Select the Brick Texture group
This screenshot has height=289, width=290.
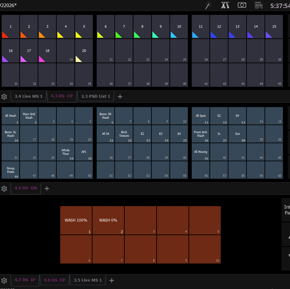(124, 134)
